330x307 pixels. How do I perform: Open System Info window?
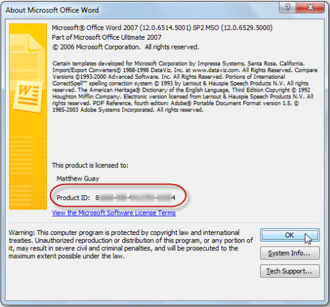290,253
